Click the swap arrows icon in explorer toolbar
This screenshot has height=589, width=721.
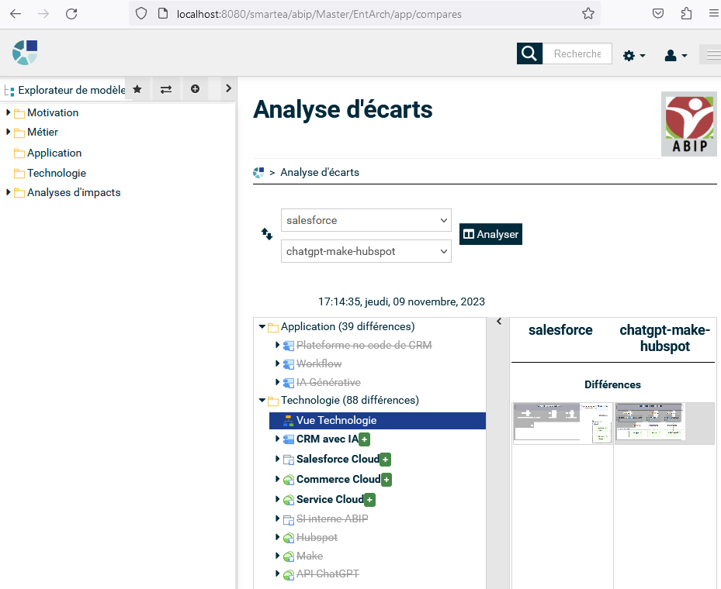[166, 89]
